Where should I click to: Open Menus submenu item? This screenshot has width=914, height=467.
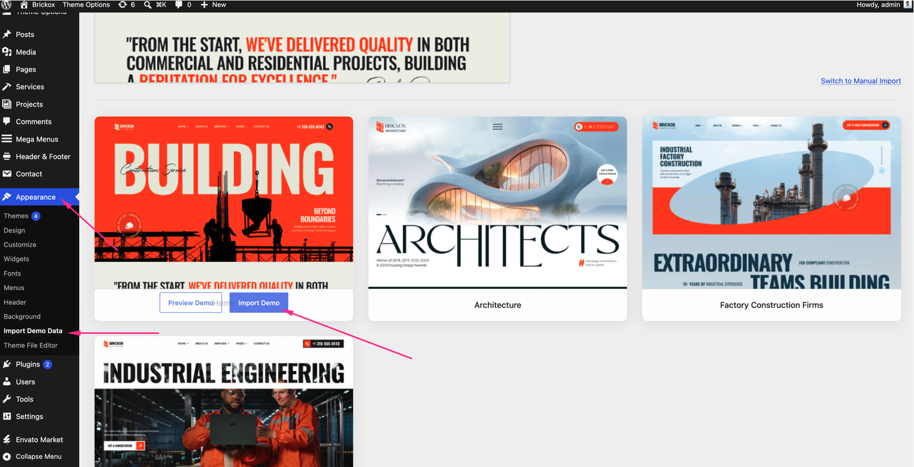point(14,288)
